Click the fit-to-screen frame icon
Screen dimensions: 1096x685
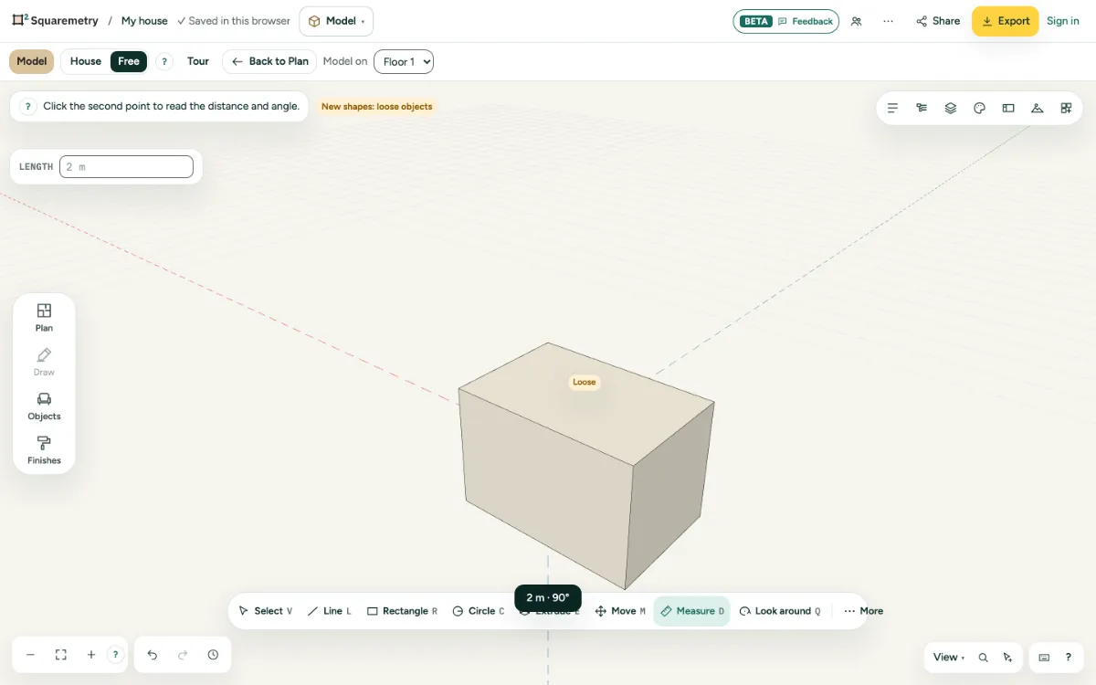point(61,655)
